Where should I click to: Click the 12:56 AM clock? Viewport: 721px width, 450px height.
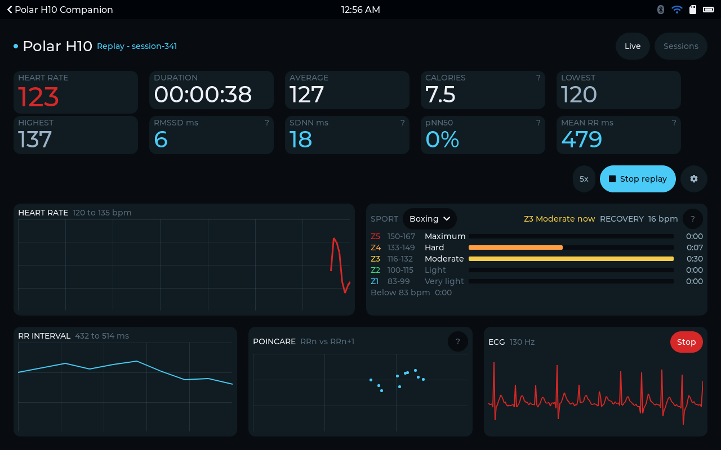[360, 10]
